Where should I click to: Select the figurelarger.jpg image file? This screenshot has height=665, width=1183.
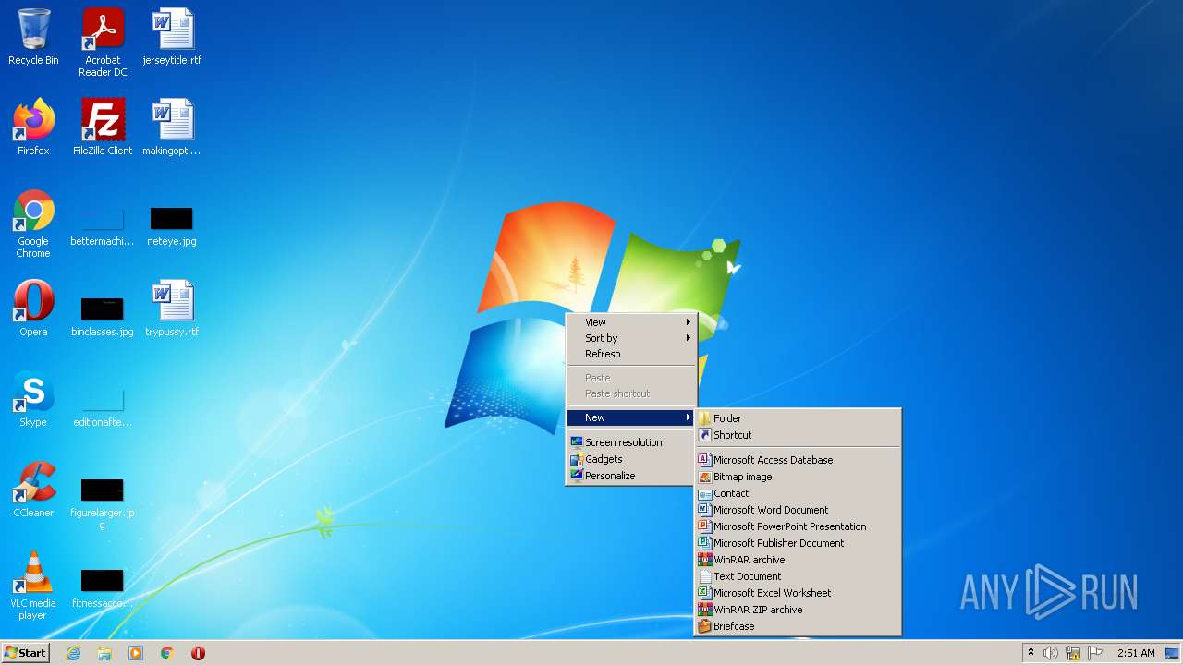tap(103, 503)
